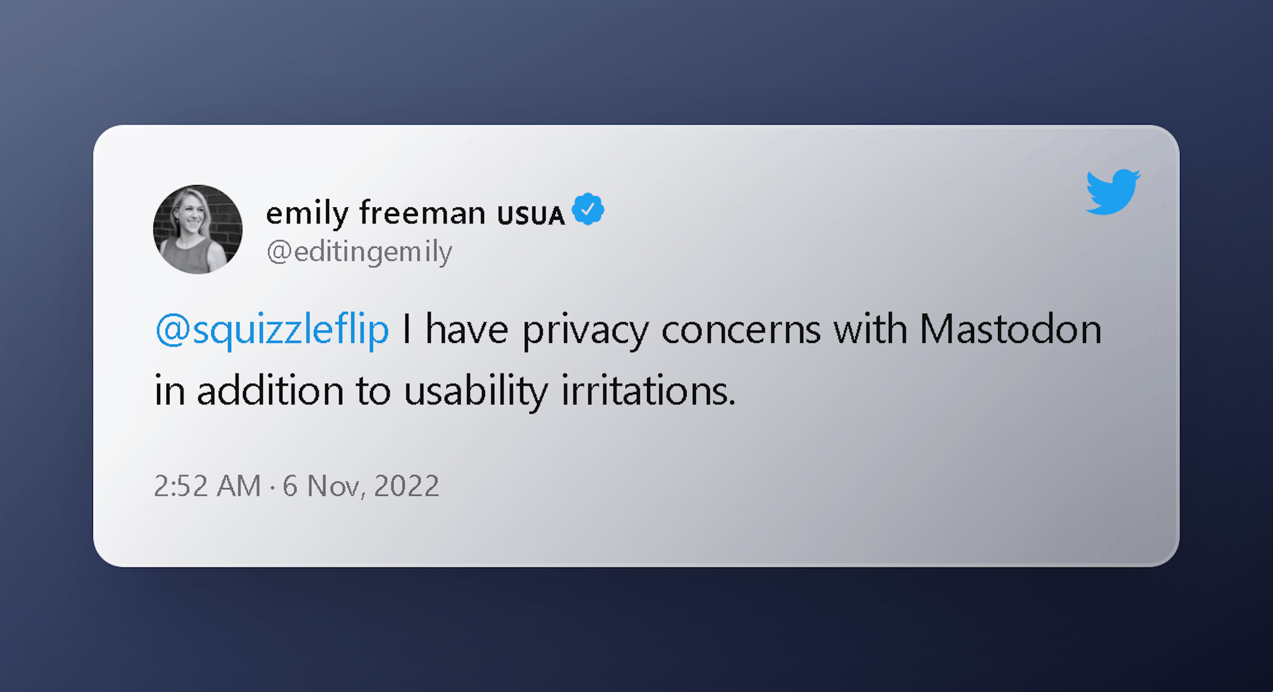Click the word concerns in the tweet
Image resolution: width=1273 pixels, height=692 pixels.
(741, 330)
